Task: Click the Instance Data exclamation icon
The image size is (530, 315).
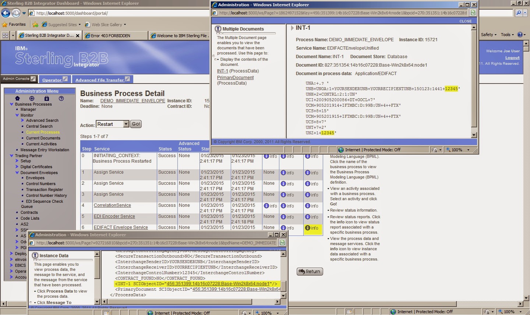Action: click(x=35, y=255)
